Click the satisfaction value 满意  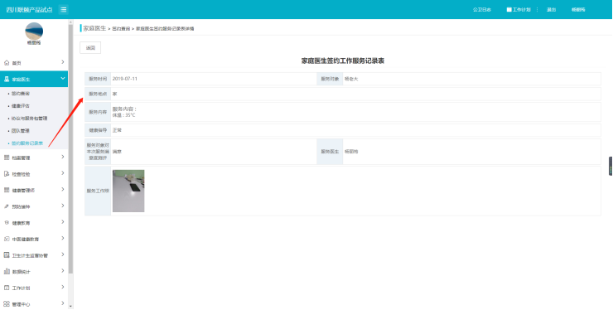click(117, 151)
